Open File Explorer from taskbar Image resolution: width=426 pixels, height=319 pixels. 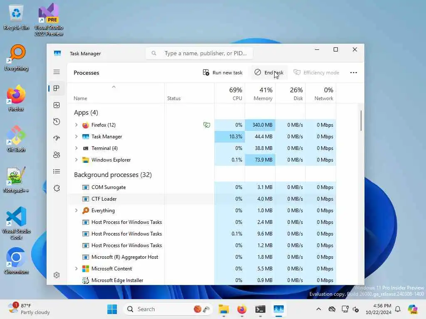[x=223, y=309]
